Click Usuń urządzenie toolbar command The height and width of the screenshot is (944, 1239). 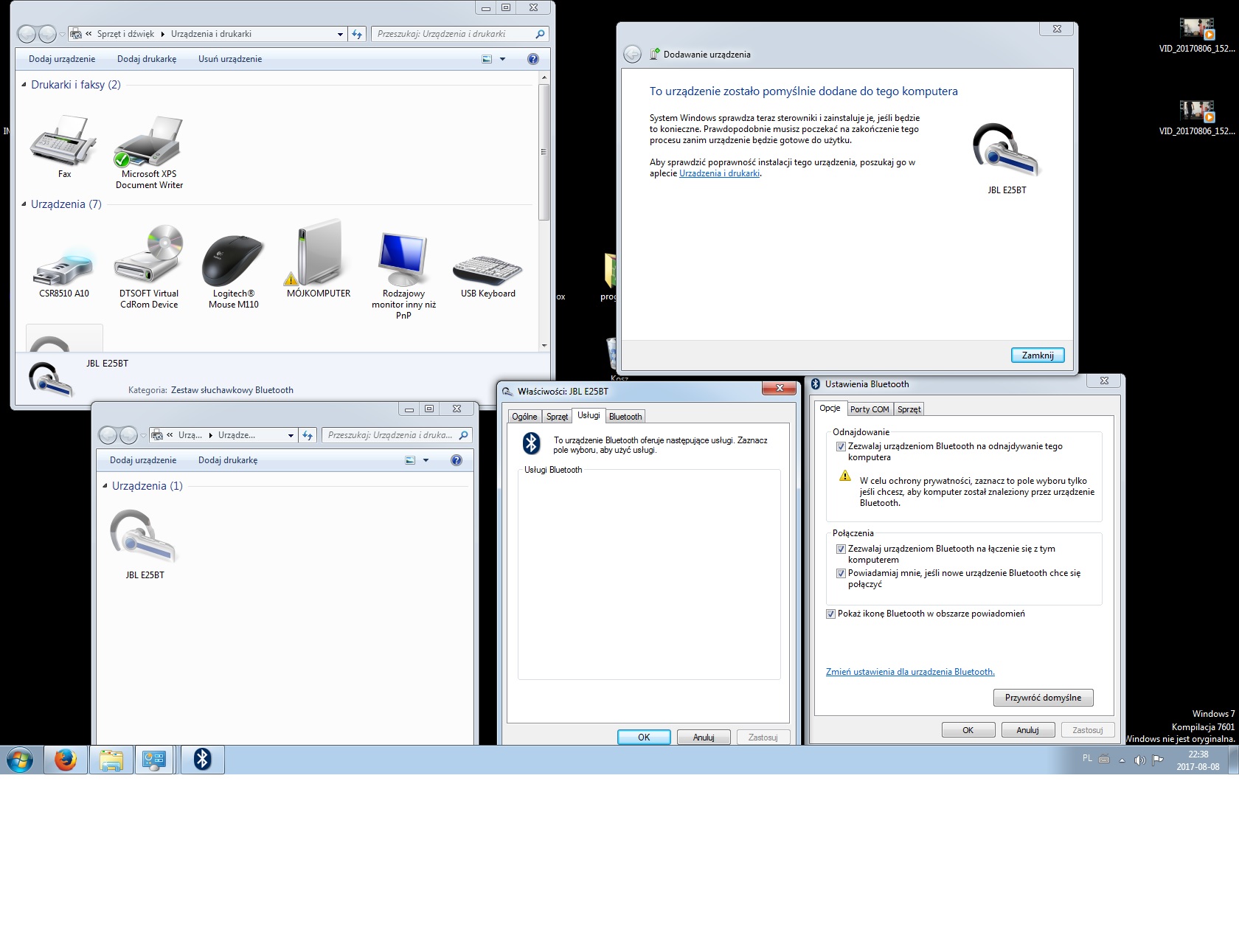pyautogui.click(x=230, y=59)
